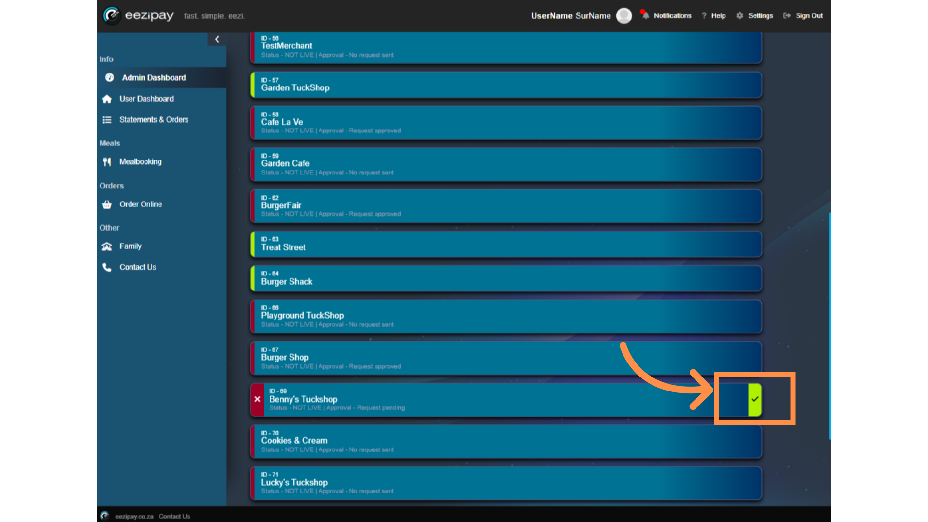
Task: Open Settings from the header
Action: [760, 15]
